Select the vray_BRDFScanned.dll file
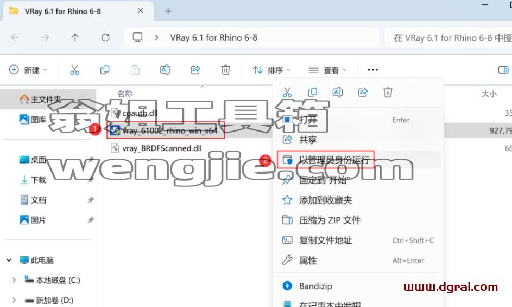512x307 pixels. pyautogui.click(x=156, y=148)
